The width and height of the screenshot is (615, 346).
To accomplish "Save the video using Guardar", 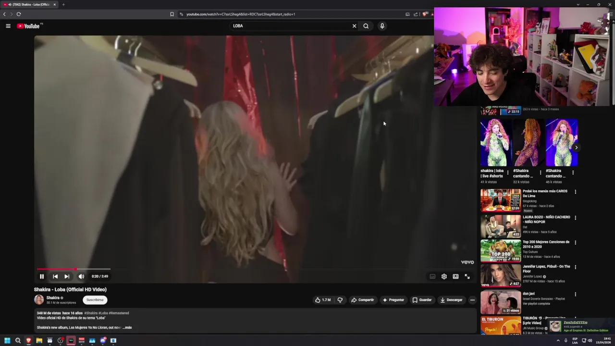I will pyautogui.click(x=422, y=300).
